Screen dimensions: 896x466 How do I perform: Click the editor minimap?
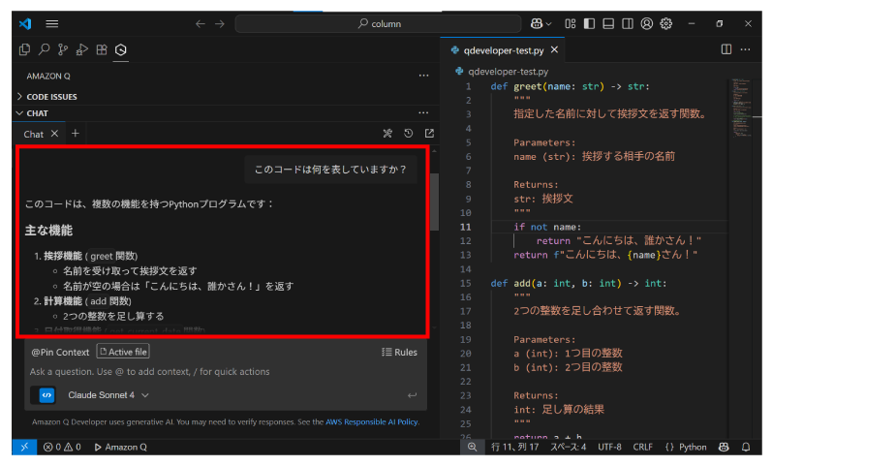pos(741,109)
